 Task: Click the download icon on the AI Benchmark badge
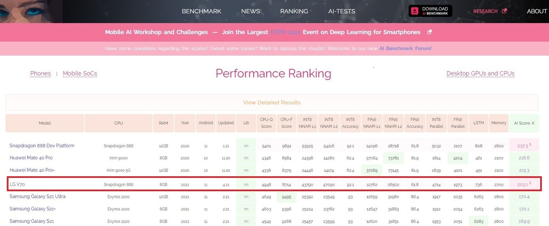[414, 11]
